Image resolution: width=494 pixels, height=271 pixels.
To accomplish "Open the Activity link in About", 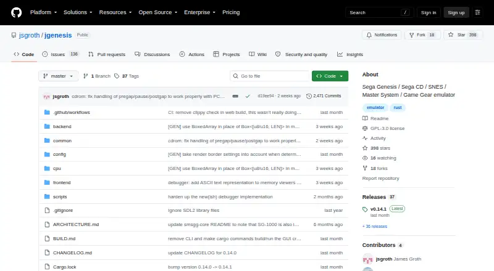I will [374, 139].
